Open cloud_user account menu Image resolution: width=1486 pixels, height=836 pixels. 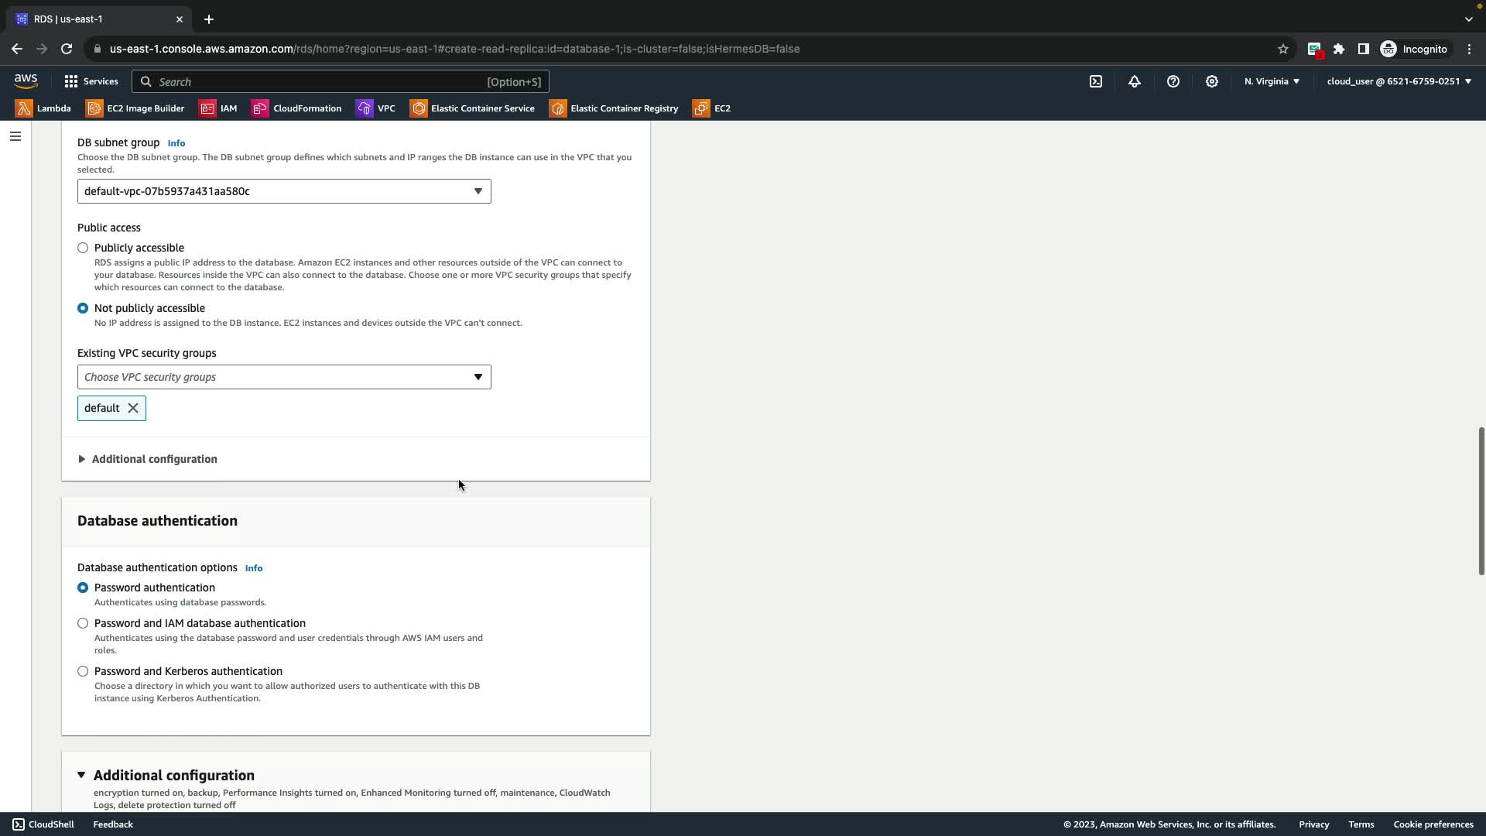coord(1399,81)
